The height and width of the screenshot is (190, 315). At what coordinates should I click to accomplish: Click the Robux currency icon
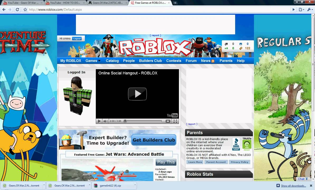click(x=226, y=48)
